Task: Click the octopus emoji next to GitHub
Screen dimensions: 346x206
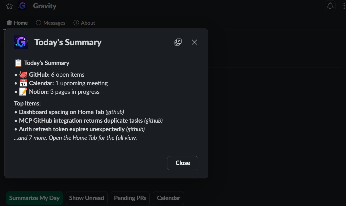Action: click(23, 75)
